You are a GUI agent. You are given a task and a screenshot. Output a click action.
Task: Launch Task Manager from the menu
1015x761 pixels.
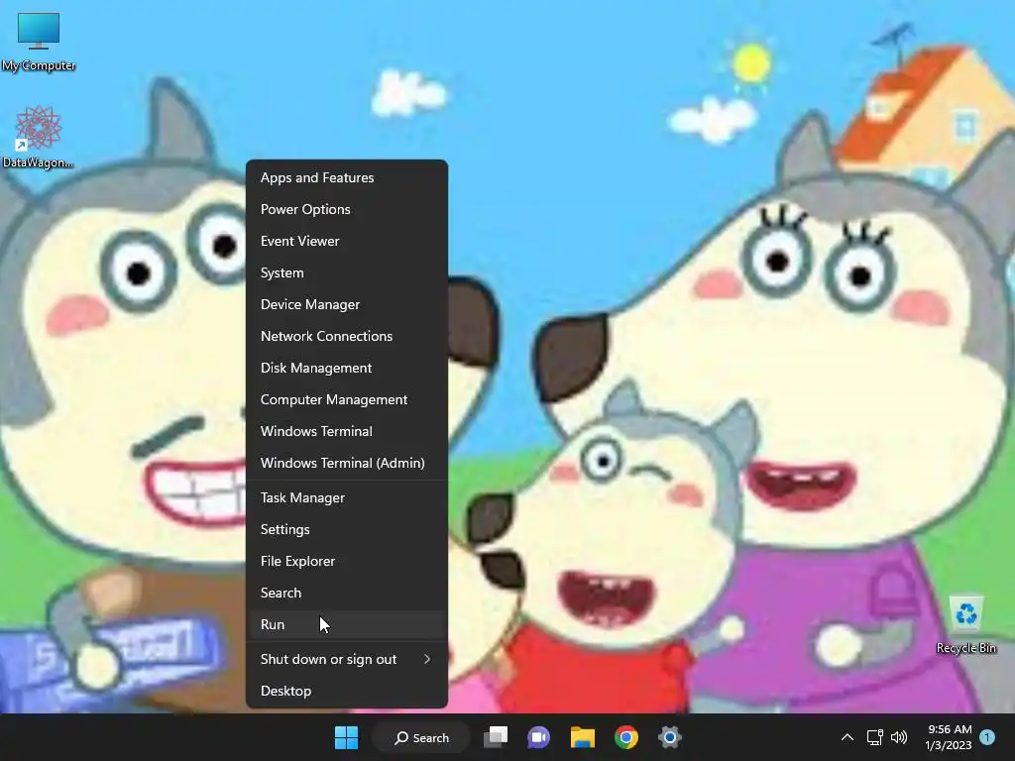click(x=347, y=497)
